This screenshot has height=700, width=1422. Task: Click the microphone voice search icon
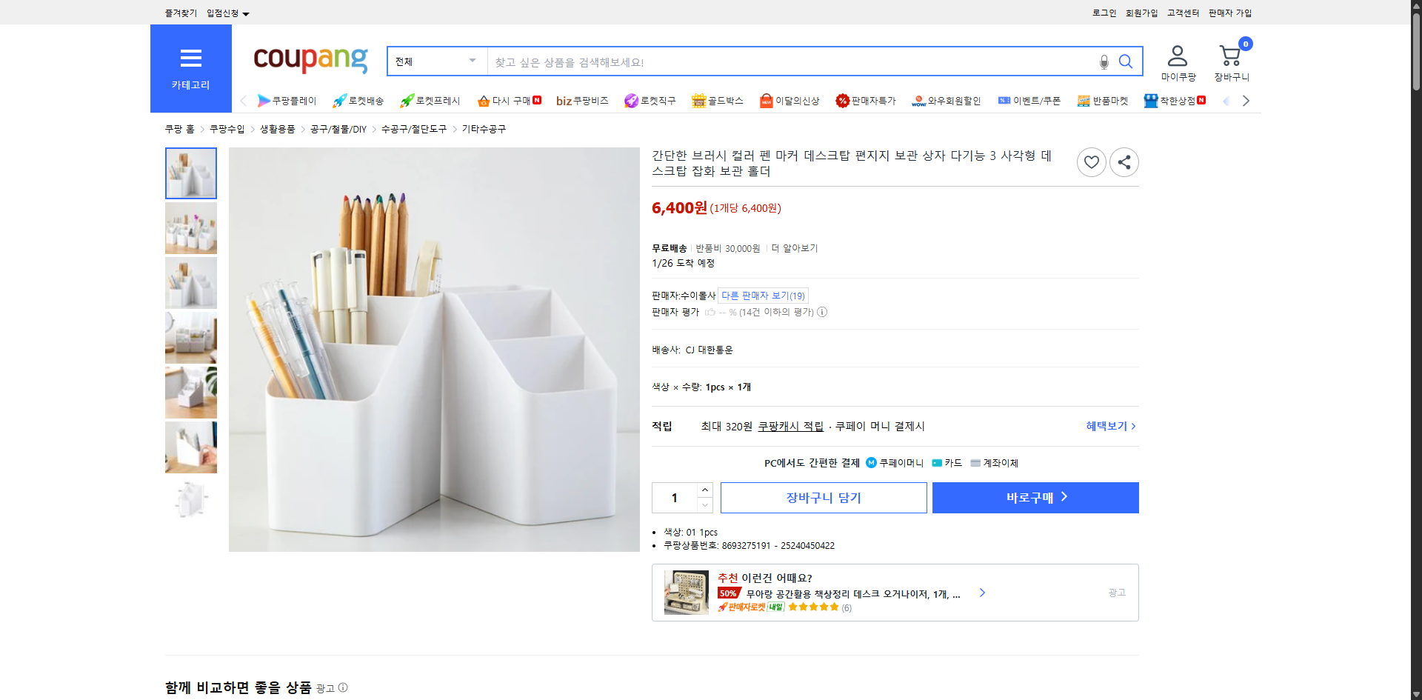pos(1103,61)
